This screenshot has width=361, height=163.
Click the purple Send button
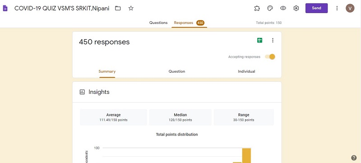coord(317,8)
